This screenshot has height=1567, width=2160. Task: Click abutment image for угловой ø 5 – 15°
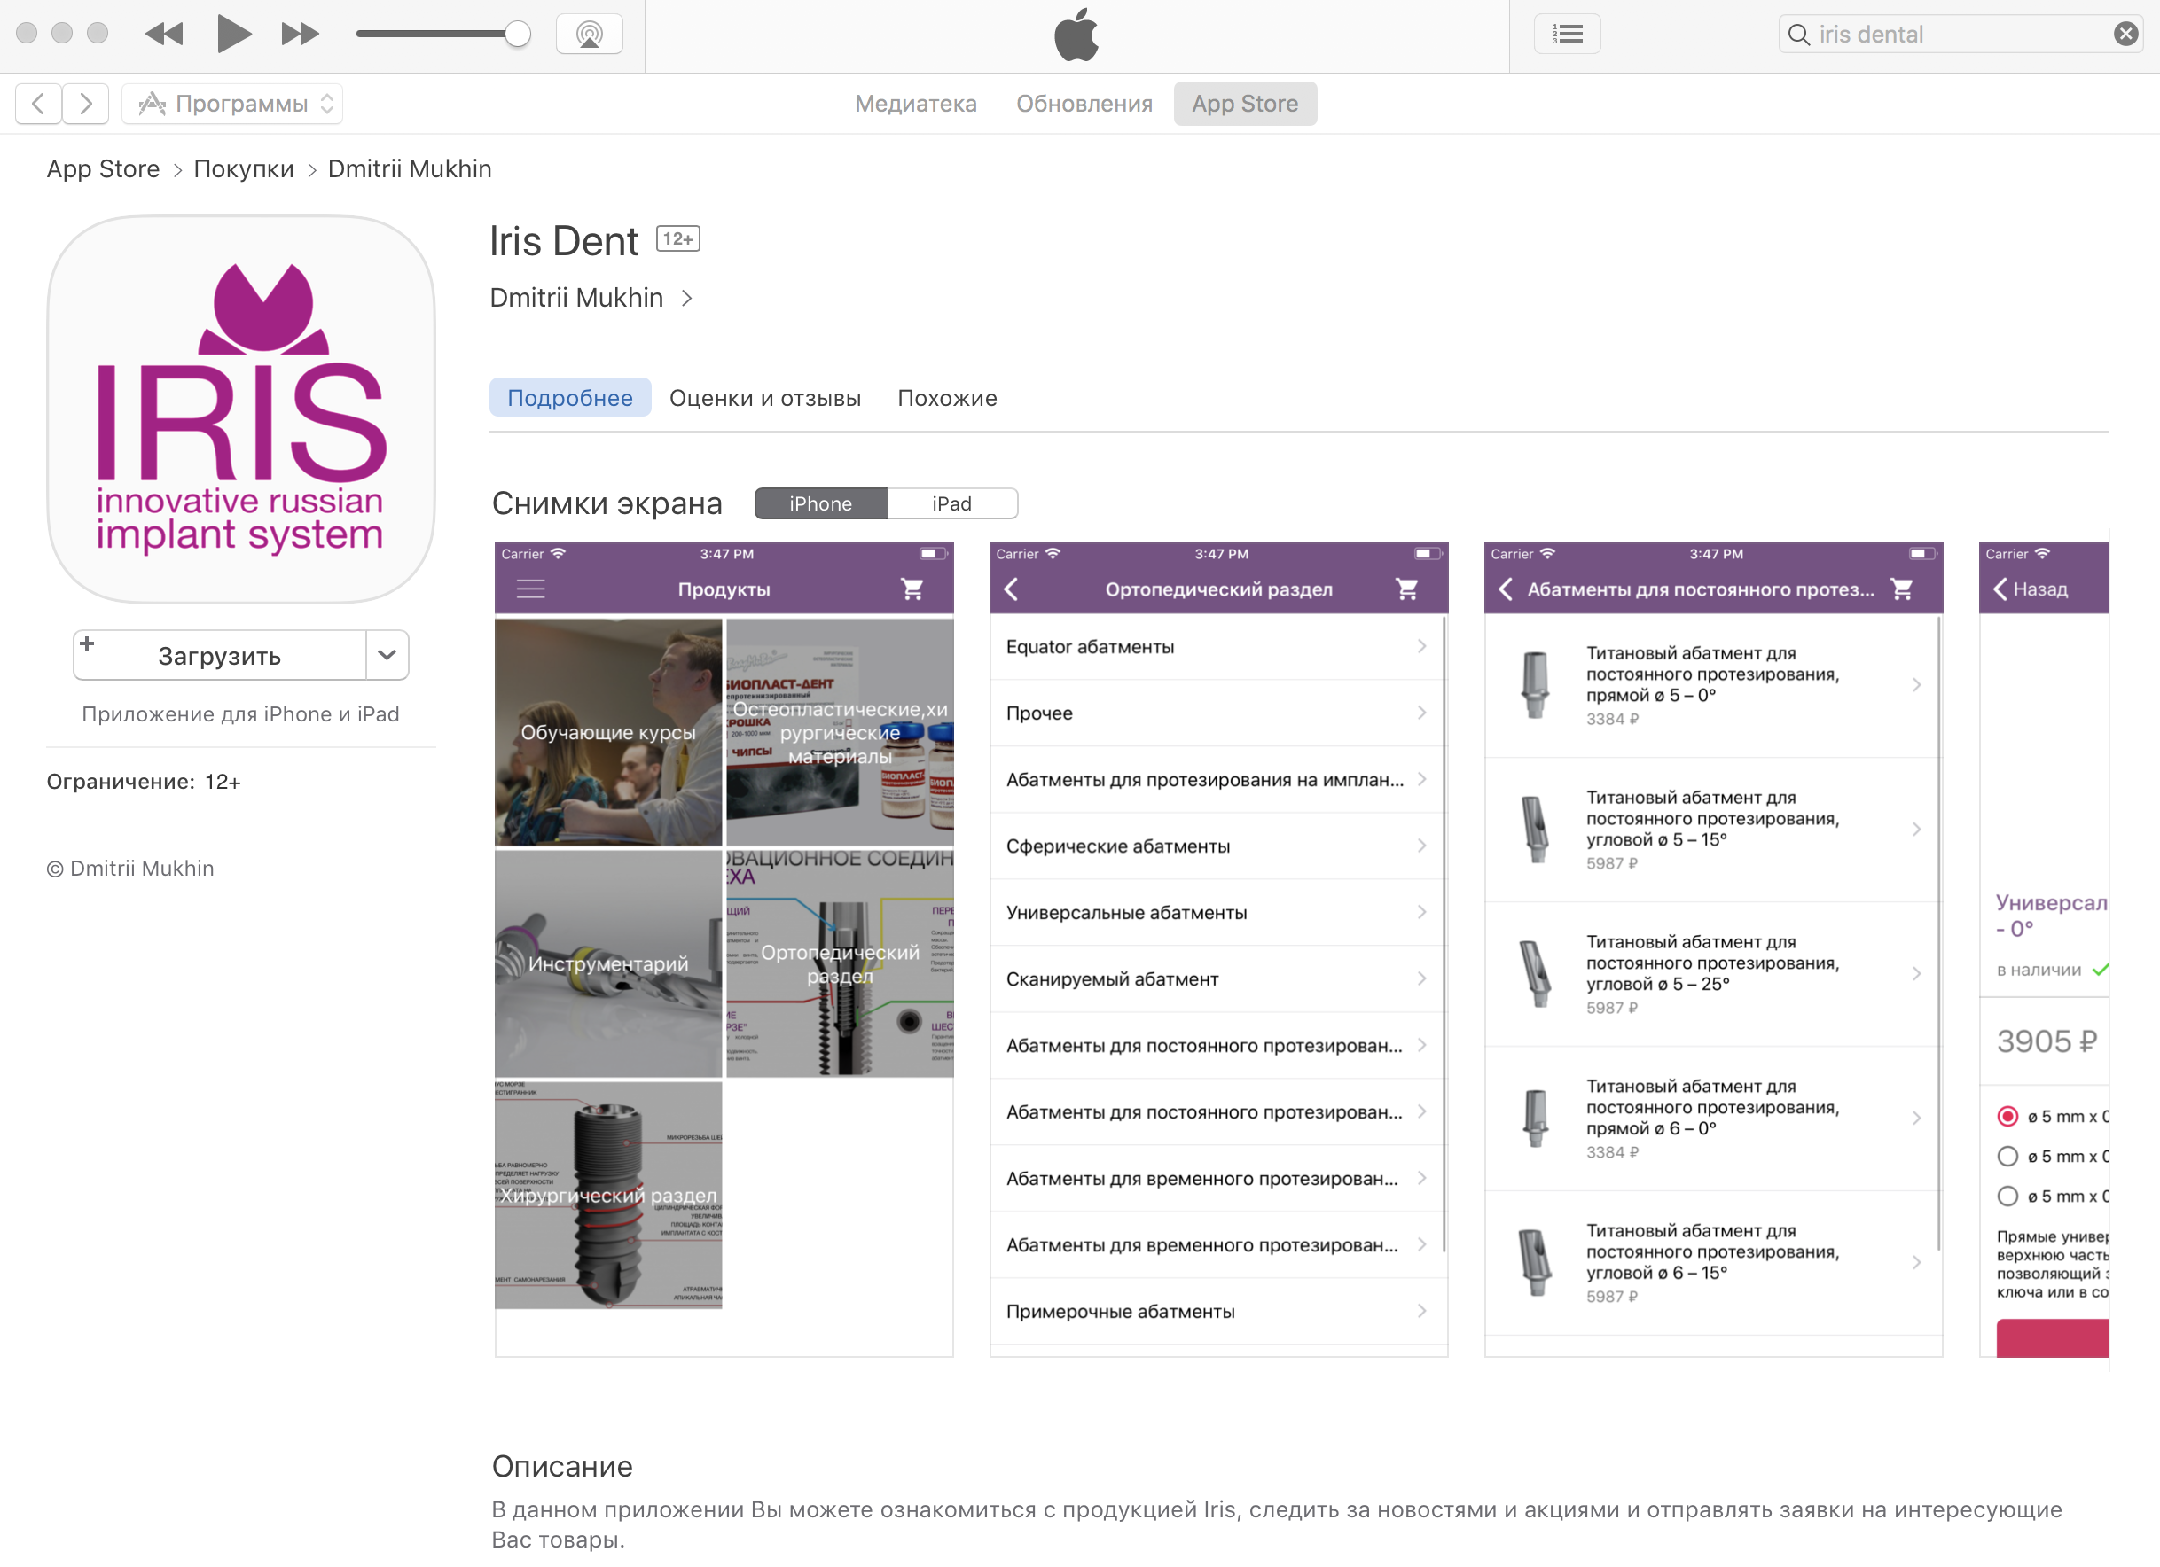[x=1534, y=830]
